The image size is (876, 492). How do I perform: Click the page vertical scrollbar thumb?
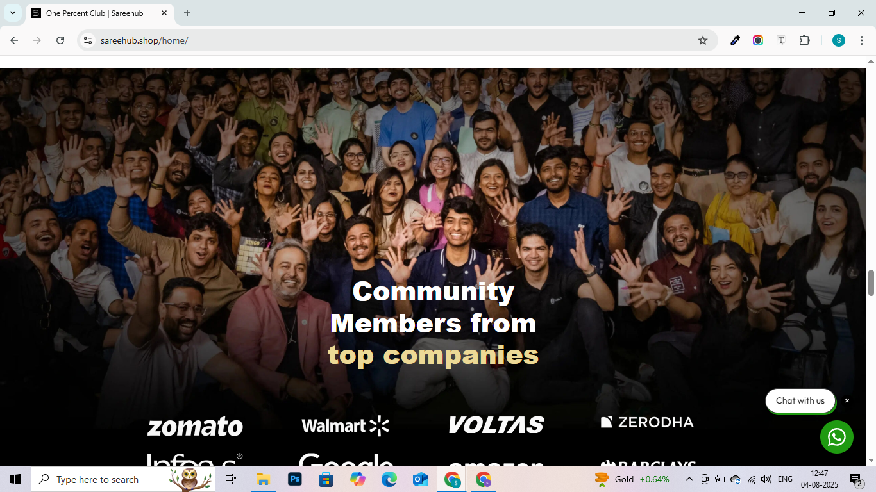point(871,283)
